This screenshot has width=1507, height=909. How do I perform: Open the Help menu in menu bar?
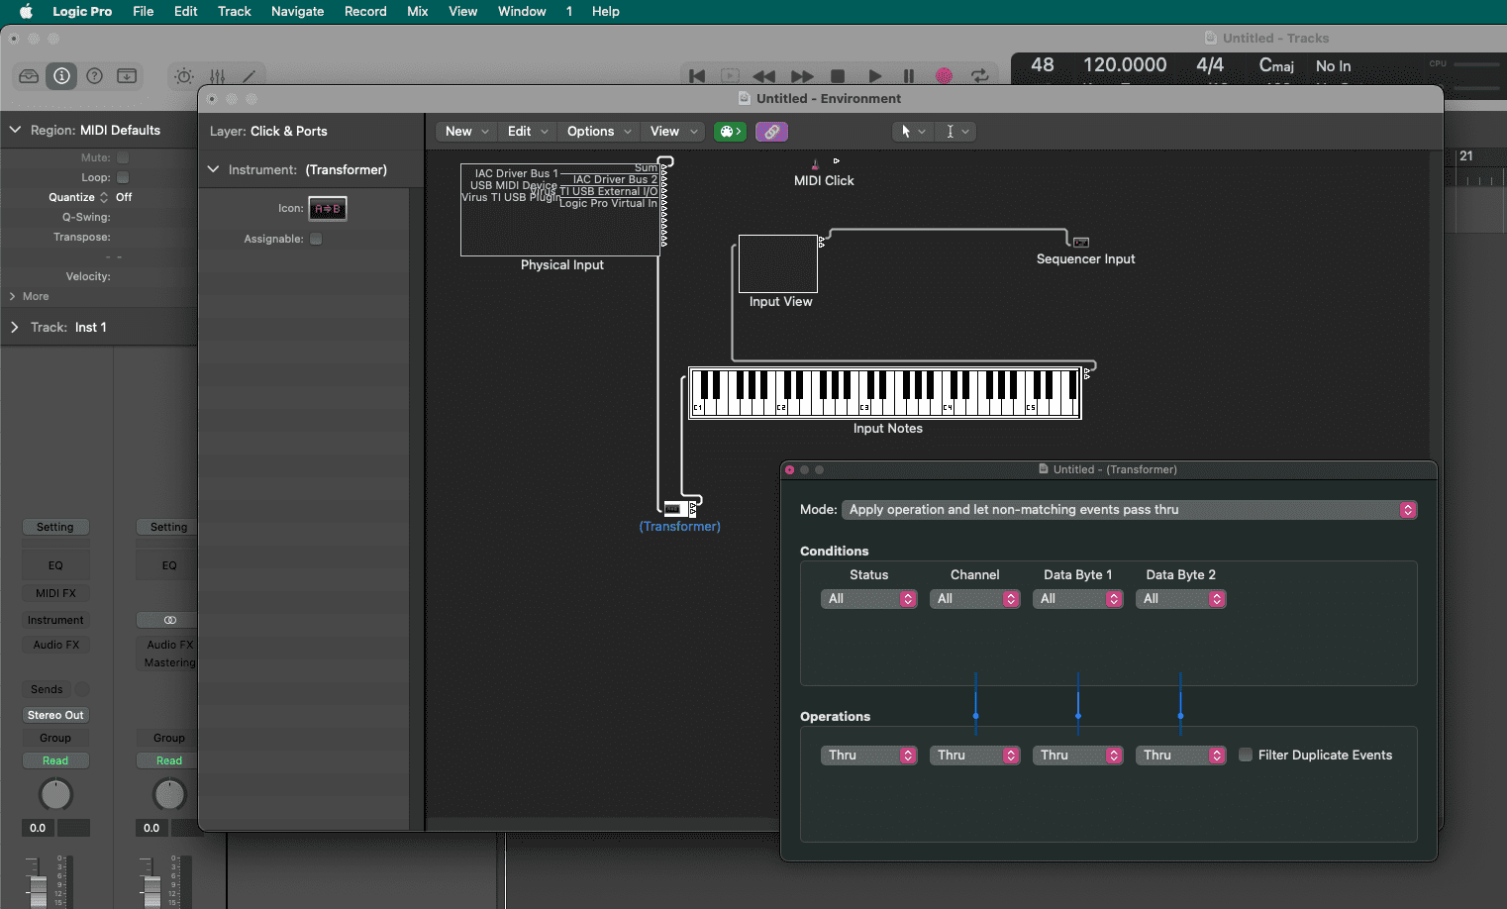(x=605, y=12)
